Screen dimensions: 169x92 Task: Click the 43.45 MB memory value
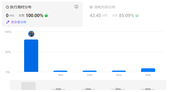(98, 16)
